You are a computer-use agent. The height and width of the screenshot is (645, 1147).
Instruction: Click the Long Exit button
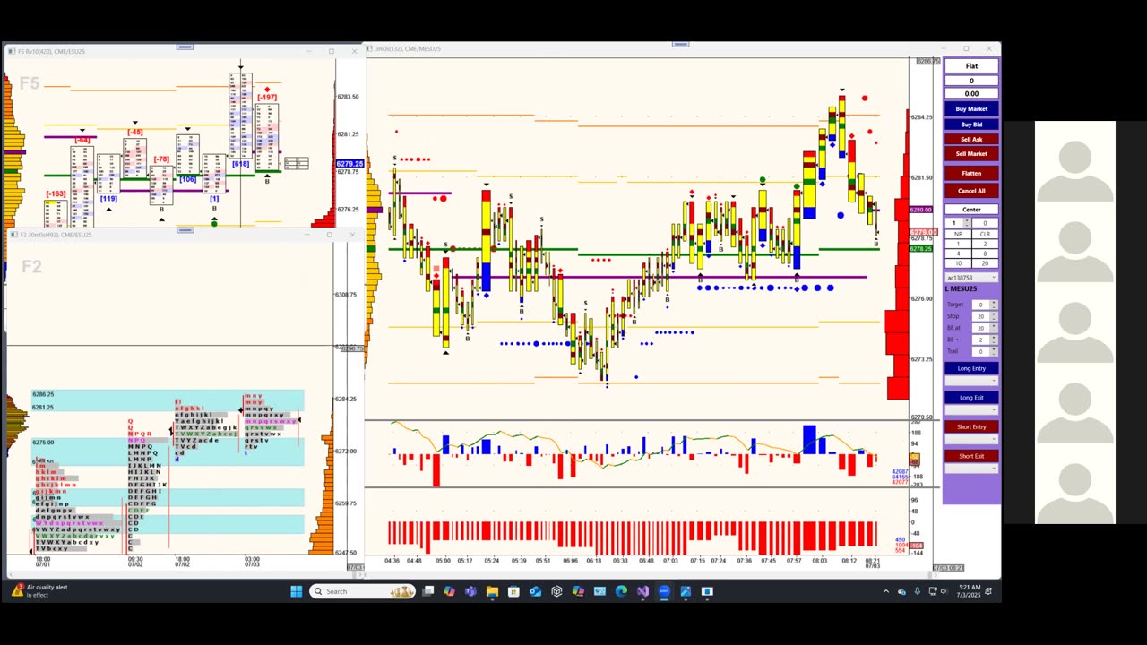coord(971,398)
